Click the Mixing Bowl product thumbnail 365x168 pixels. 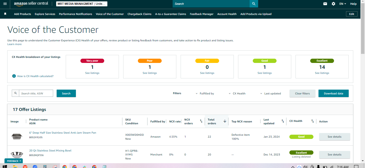click(17, 154)
